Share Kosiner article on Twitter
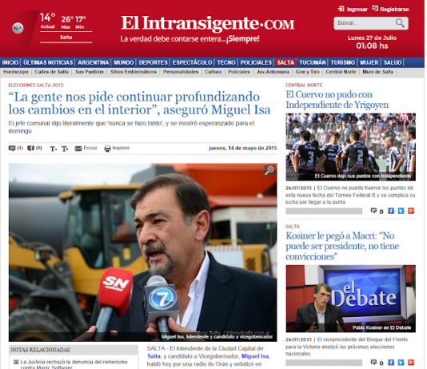 [x=401, y=362]
